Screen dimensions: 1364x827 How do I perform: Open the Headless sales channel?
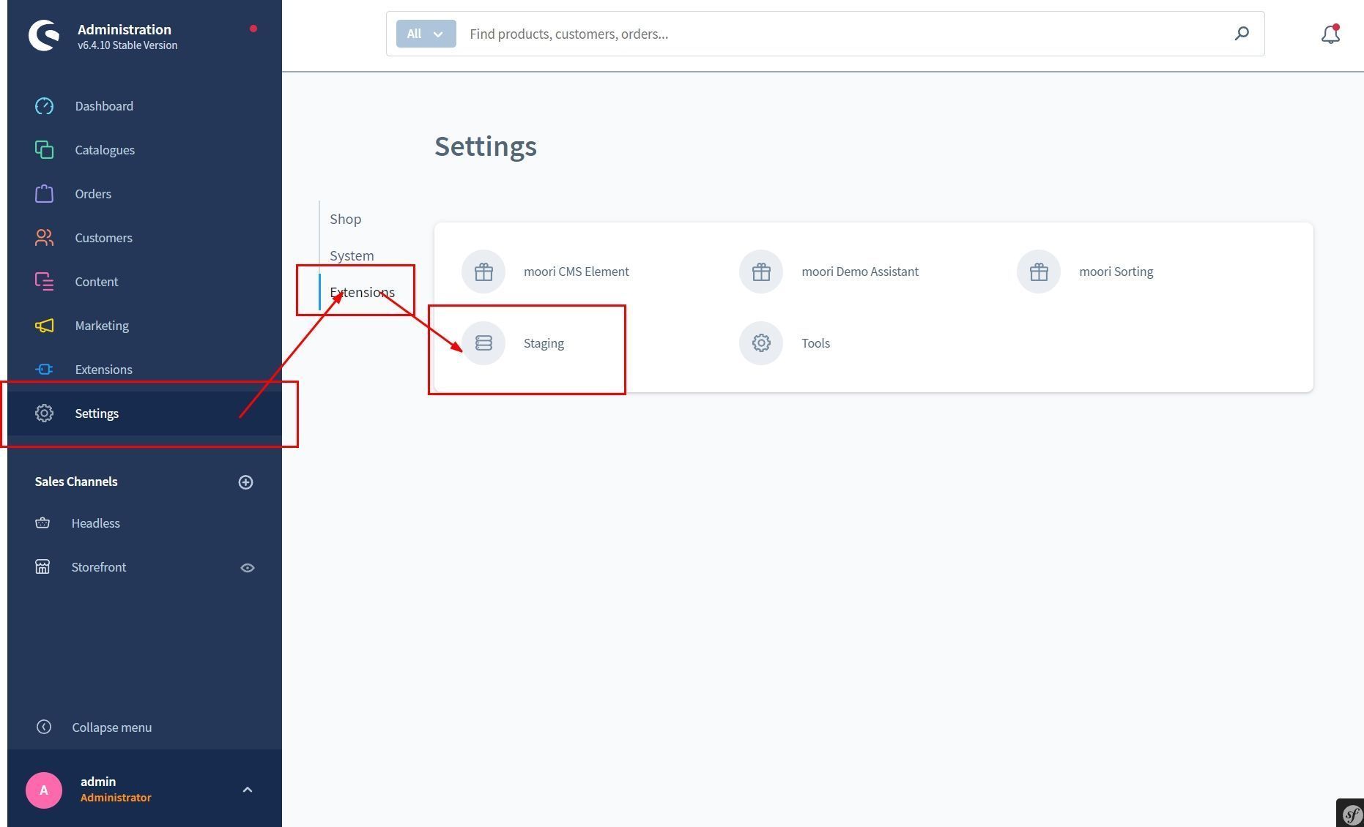click(95, 523)
